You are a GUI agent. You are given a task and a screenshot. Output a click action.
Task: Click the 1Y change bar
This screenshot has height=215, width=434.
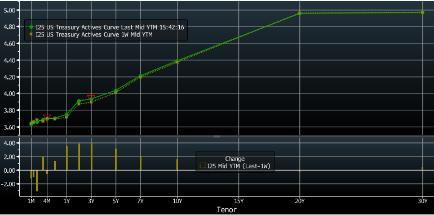[x=67, y=158]
